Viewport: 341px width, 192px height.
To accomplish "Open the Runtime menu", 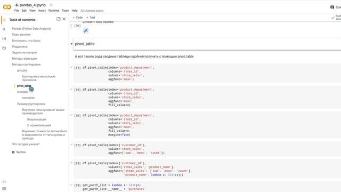I will pyautogui.click(x=54, y=11).
